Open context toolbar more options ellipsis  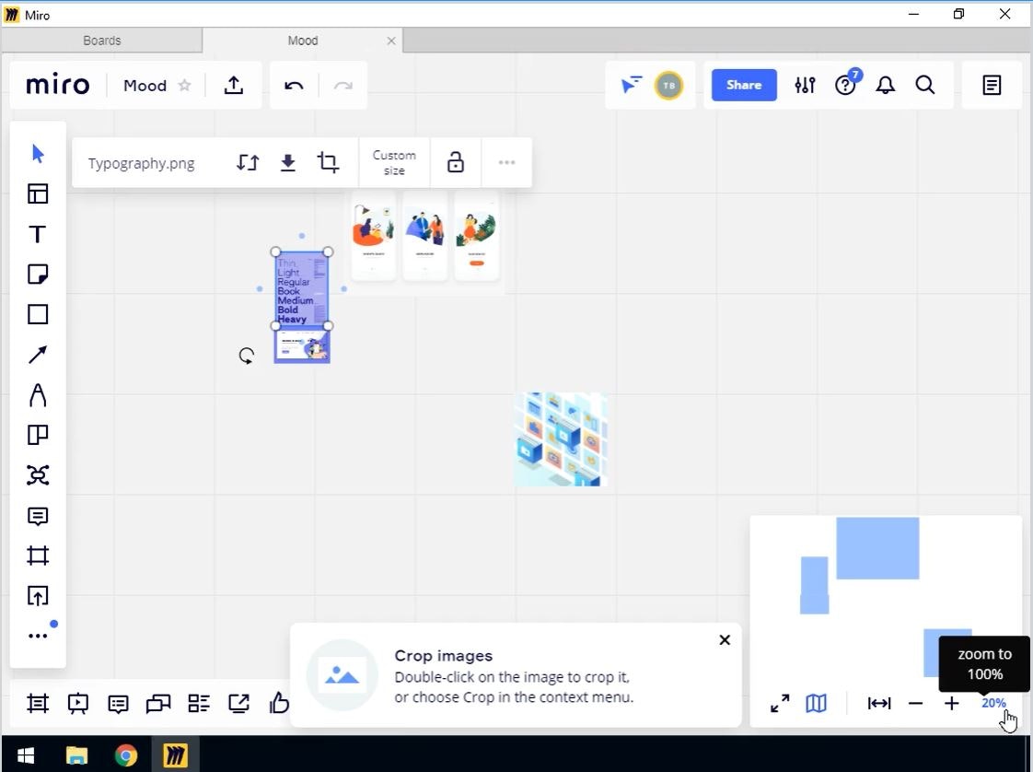pyautogui.click(x=506, y=162)
